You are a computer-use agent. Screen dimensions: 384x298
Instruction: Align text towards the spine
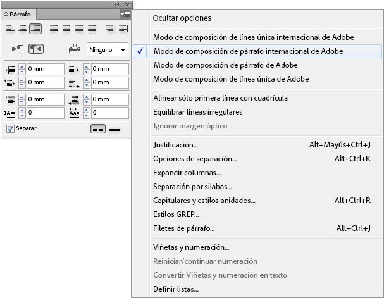point(111,29)
